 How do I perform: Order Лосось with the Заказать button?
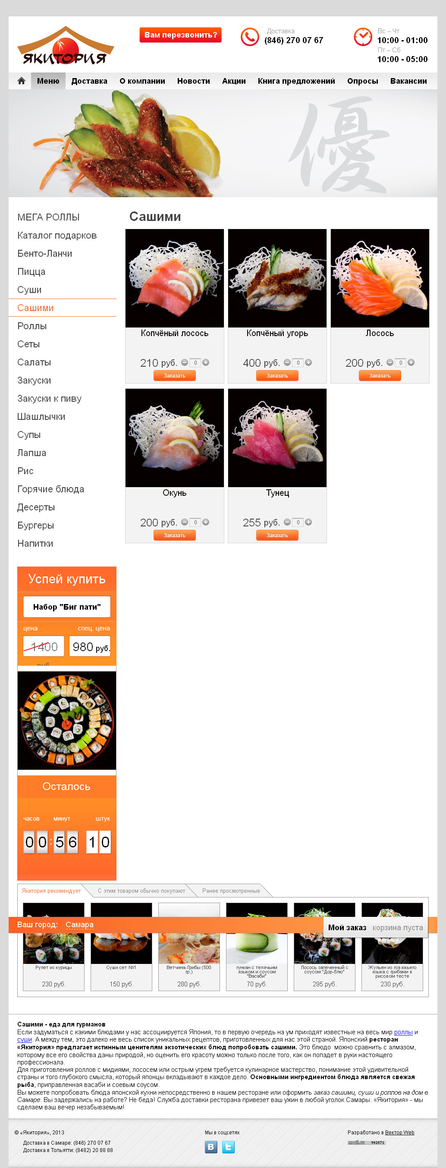(380, 375)
